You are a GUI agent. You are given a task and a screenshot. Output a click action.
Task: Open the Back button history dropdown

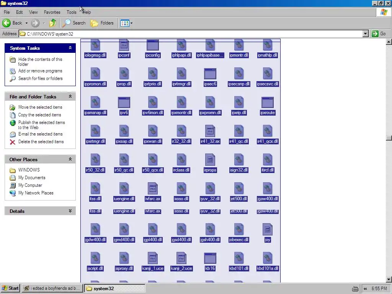[x=26, y=23]
